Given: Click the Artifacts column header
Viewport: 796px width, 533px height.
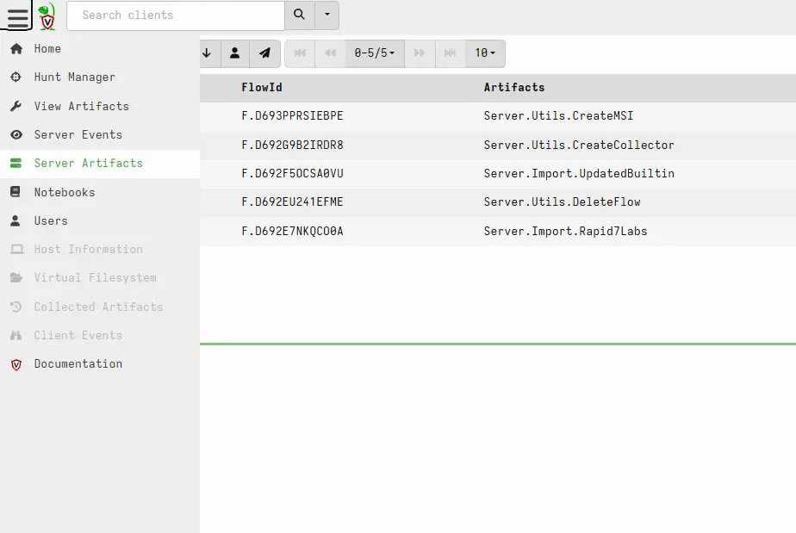Looking at the screenshot, I should coord(514,87).
